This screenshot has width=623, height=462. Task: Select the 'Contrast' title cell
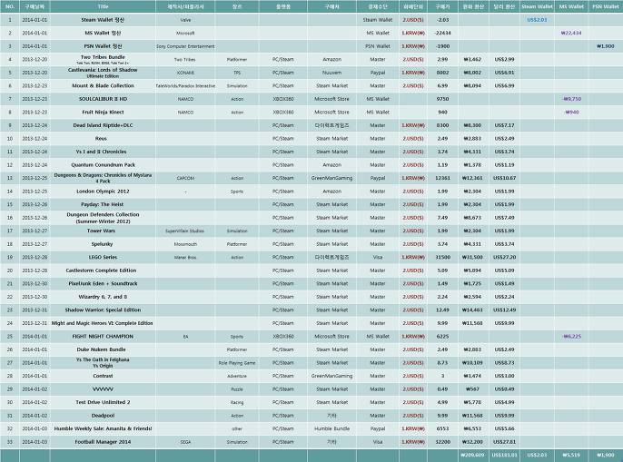click(103, 376)
